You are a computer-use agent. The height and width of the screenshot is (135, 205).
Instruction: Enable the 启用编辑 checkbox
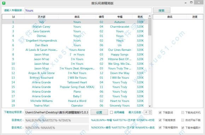111,112
